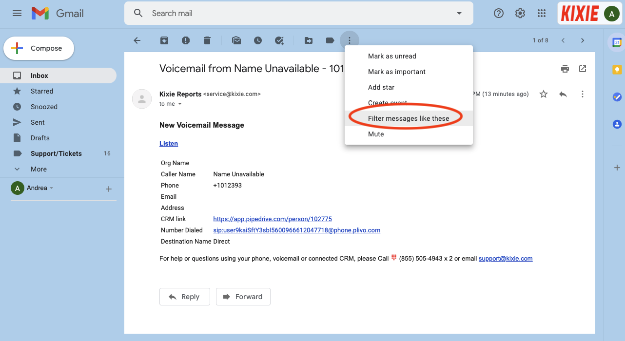Expand the More sidebar section
625x341 pixels.
(58, 169)
